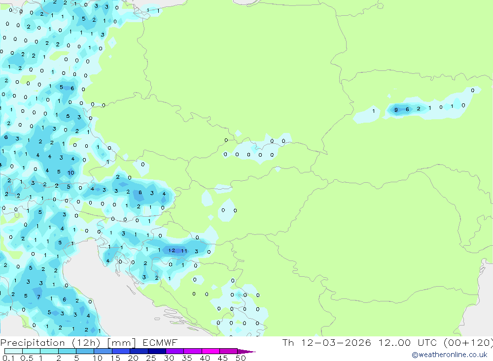Click the 0.5–1 mm legend color swatch
Screen dimensions: 493x361
pyautogui.click(x=32, y=351)
